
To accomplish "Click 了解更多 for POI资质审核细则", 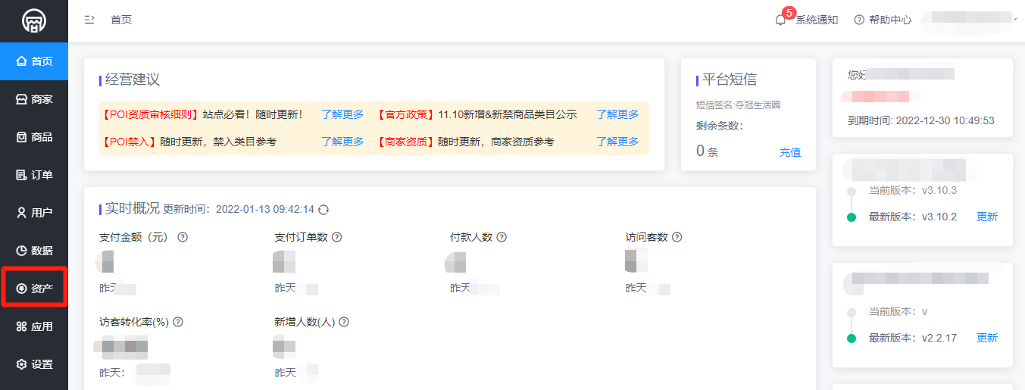I will click(x=342, y=114).
